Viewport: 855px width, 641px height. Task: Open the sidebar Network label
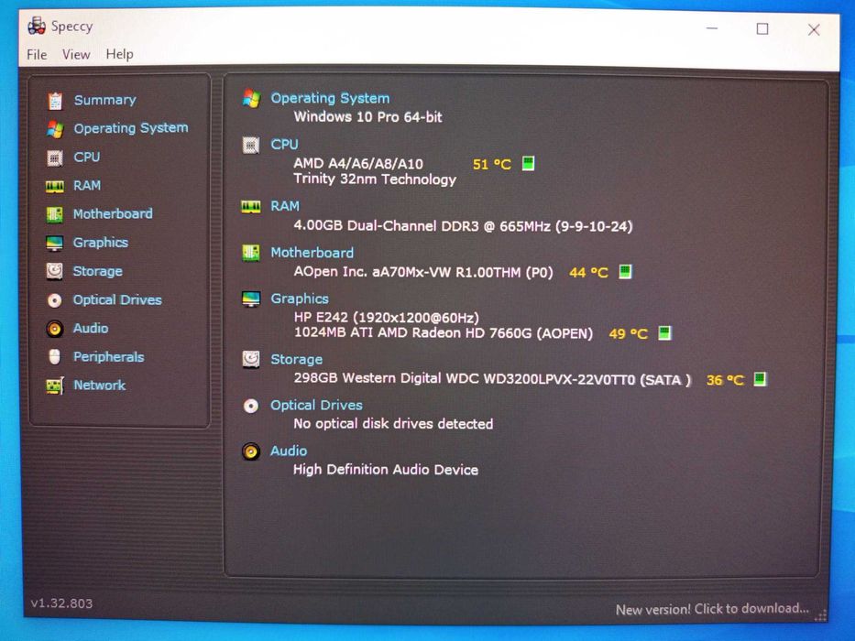[100, 386]
